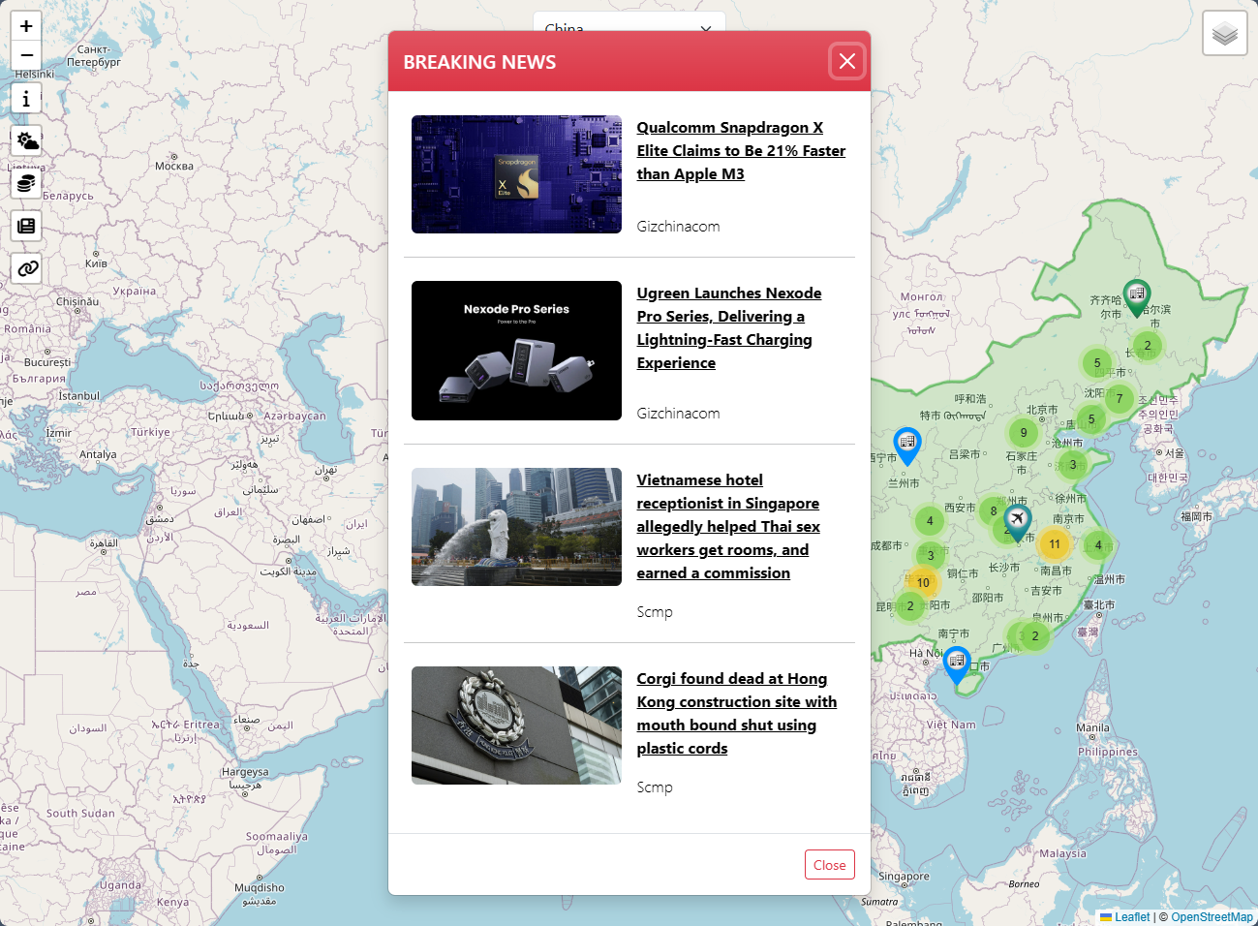Image resolution: width=1258 pixels, height=926 pixels.
Task: Open the map layers control
Action: 1225,34
